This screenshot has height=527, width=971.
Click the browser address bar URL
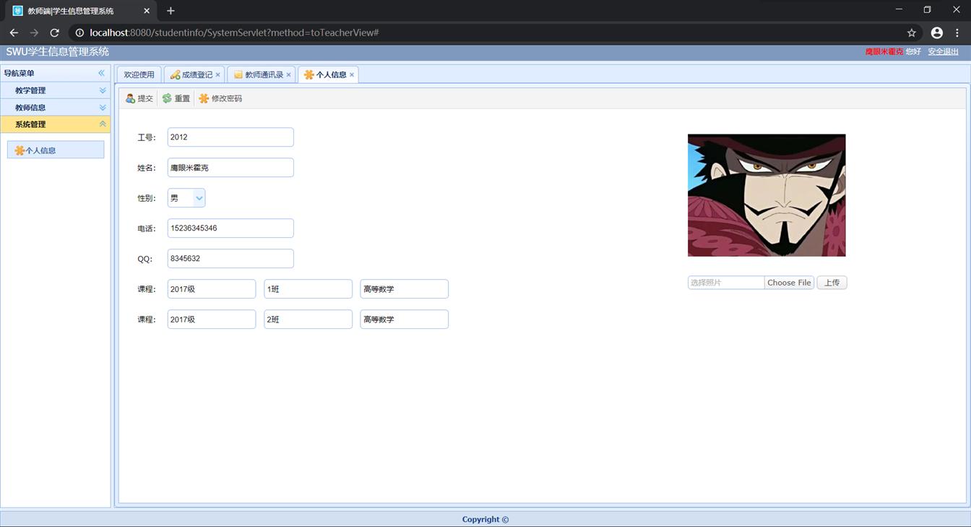pos(235,33)
